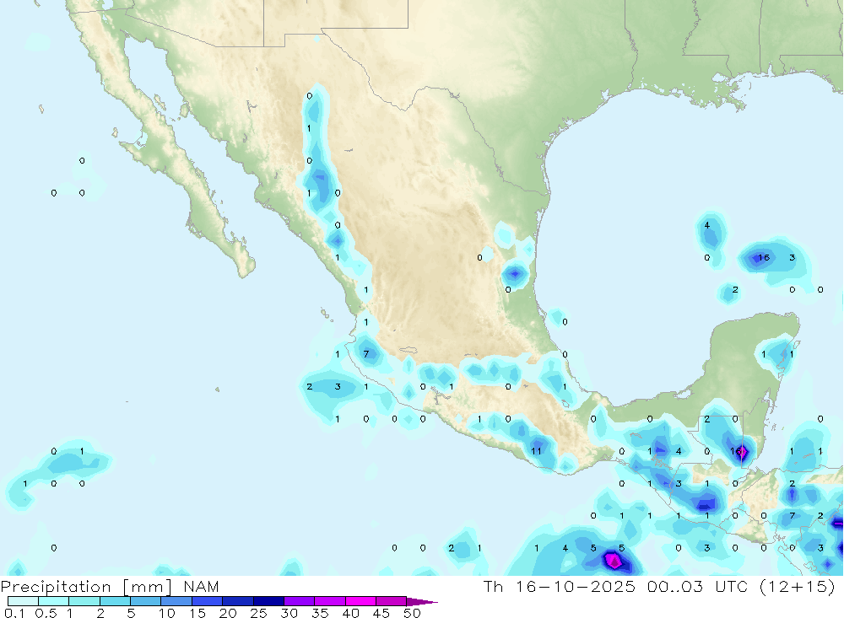Click the '35' legend scale label

(x=320, y=613)
